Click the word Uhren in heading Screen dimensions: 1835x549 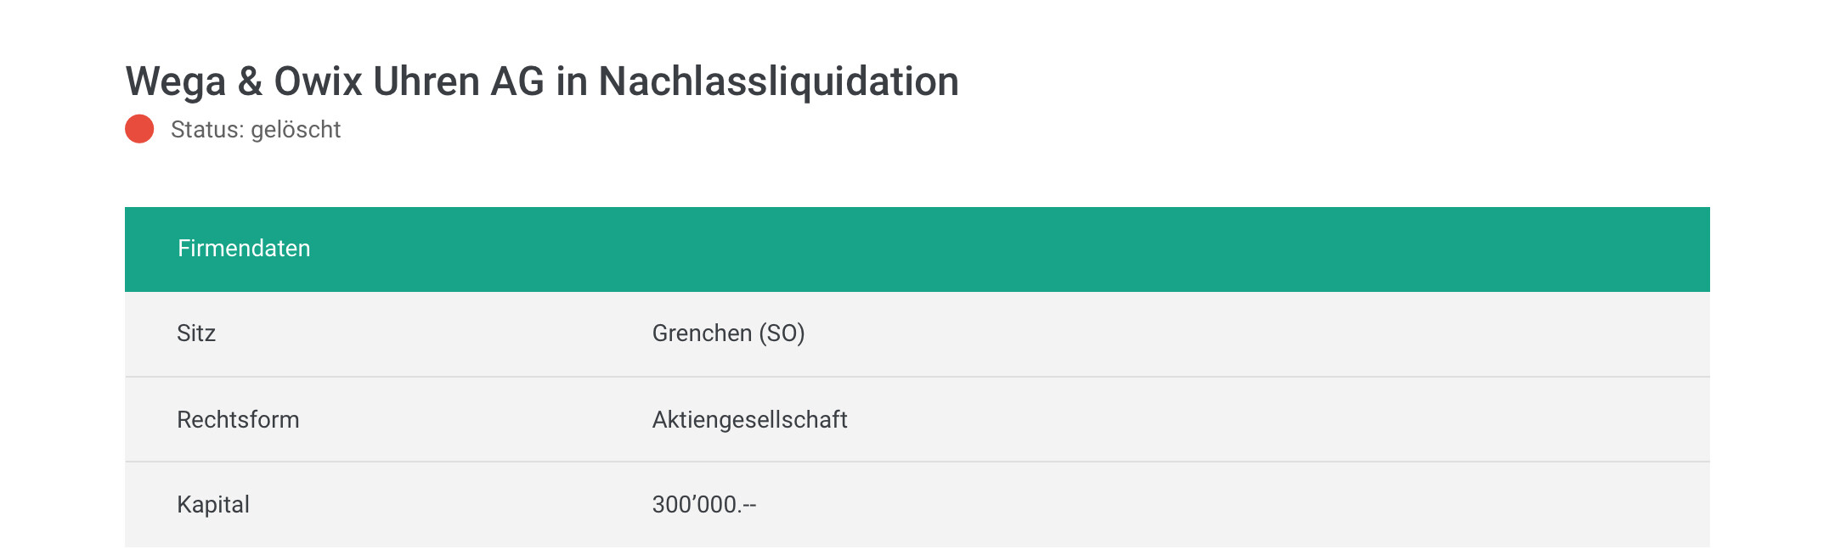(426, 82)
